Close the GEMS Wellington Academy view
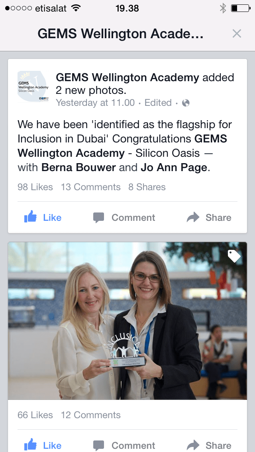Image resolution: width=255 pixels, height=452 pixels. click(237, 34)
